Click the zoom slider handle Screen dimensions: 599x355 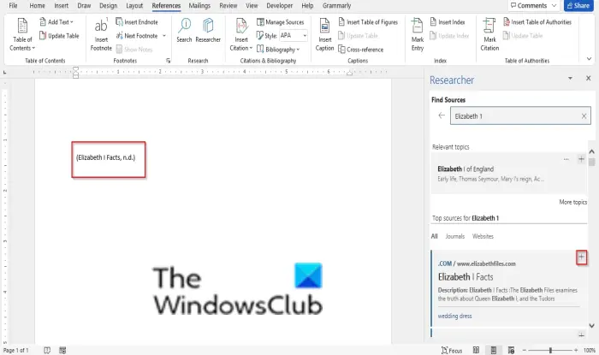point(550,350)
